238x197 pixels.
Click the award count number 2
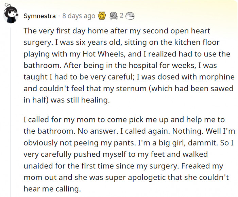(x=121, y=16)
